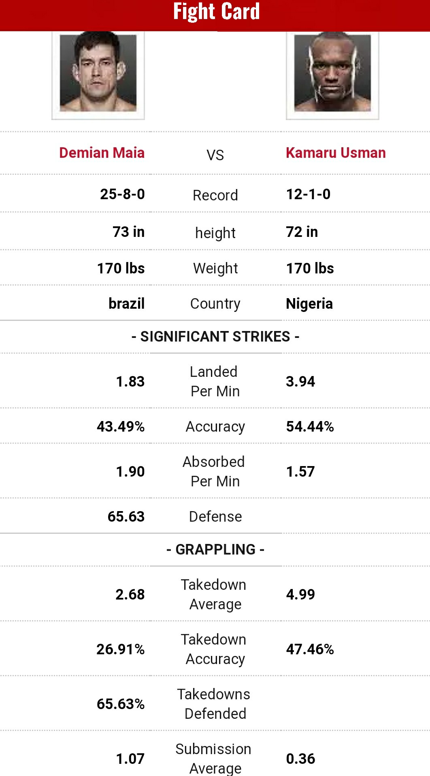
Task: Click the Takedowns Defended row label
Action: coord(215,704)
